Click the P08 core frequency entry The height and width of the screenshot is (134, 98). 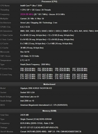click(x=28, y=70)
